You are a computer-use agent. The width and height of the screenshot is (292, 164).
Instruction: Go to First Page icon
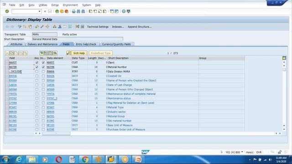coord(90,11)
